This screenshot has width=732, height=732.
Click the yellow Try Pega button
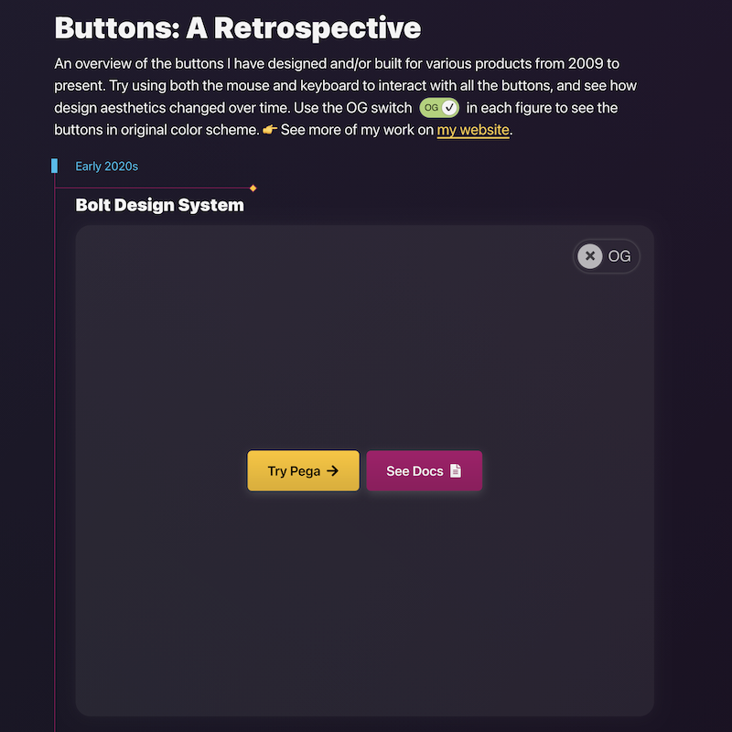point(303,470)
